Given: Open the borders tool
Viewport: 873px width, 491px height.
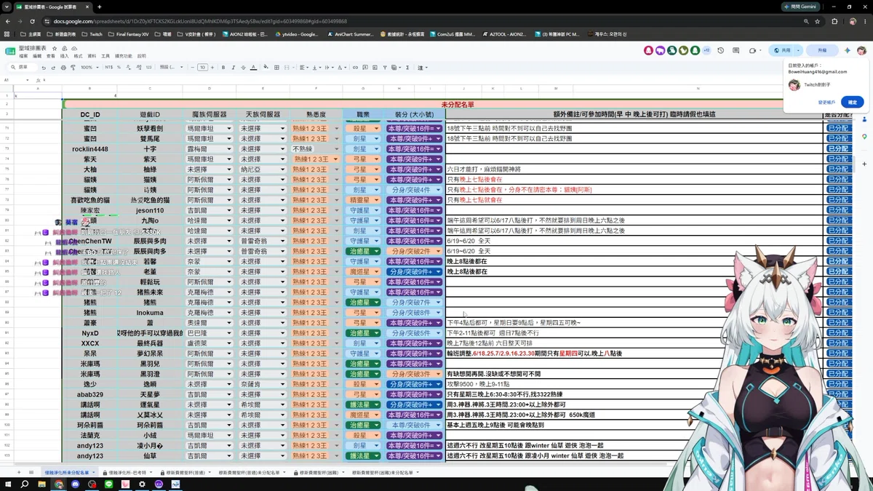Looking at the screenshot, I should pyautogui.click(x=276, y=68).
